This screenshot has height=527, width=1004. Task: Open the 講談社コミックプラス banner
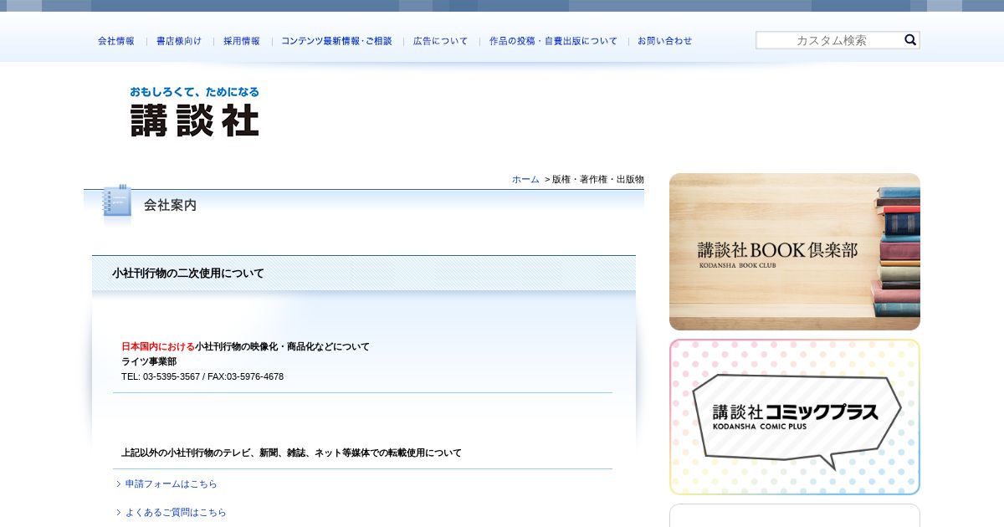pos(795,417)
